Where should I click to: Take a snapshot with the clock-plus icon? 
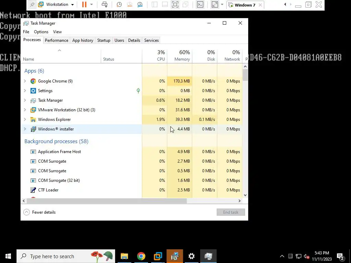click(119, 4)
